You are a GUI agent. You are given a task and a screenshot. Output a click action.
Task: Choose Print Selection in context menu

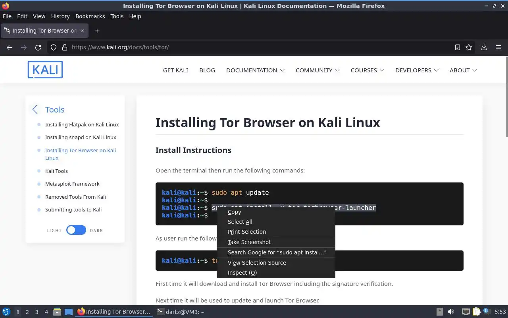click(276, 232)
